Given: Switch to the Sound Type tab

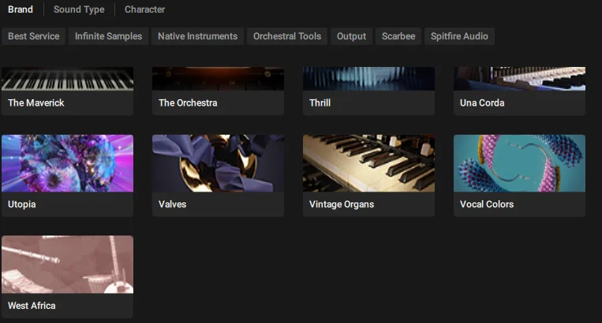Looking at the screenshot, I should point(79,9).
